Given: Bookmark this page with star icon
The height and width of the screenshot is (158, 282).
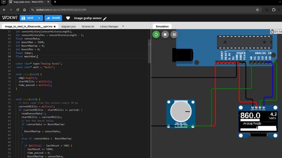Looking at the screenshot, I should pos(257,10).
